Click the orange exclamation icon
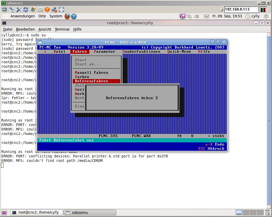This screenshot has width=272, height=217. pyautogui.click(x=47, y=9)
